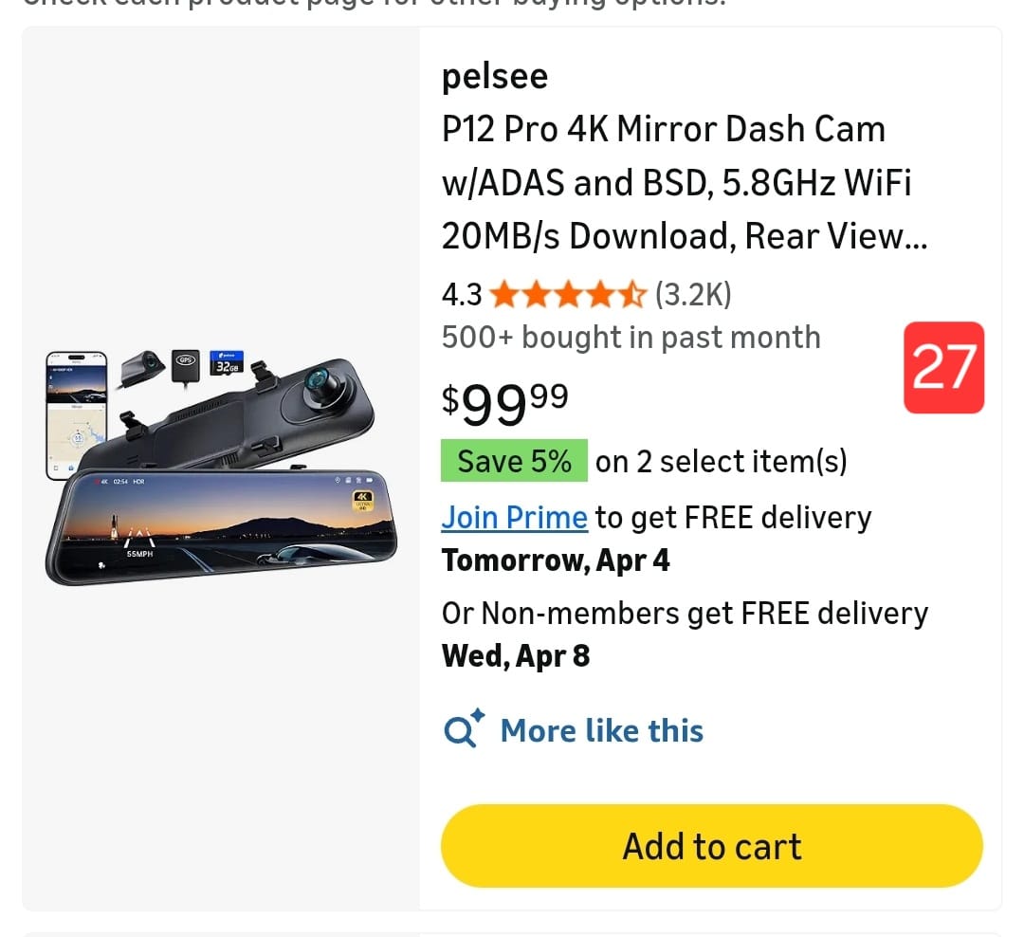Image resolution: width=1024 pixels, height=937 pixels.
Task: Click the 4.3 rating number
Action: coord(462,296)
